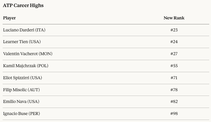Select Eliot Spizzirri (USA) player name

pos(23,78)
